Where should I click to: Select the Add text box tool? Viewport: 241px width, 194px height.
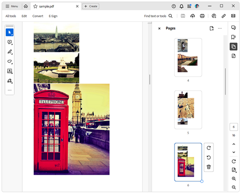pos(10,71)
